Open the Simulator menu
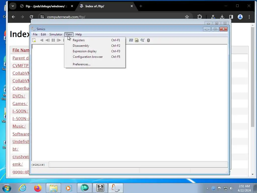Viewport: 257px width, 193px height. [56, 34]
